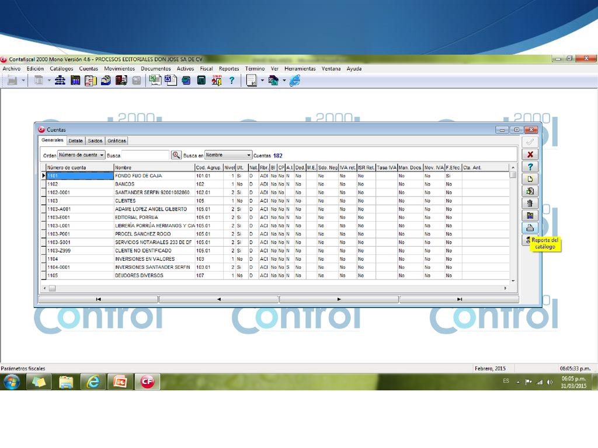Click the pictures icon in the main toolbar
Viewport: 598px width, 448px height.
pyautogui.click(x=273, y=80)
